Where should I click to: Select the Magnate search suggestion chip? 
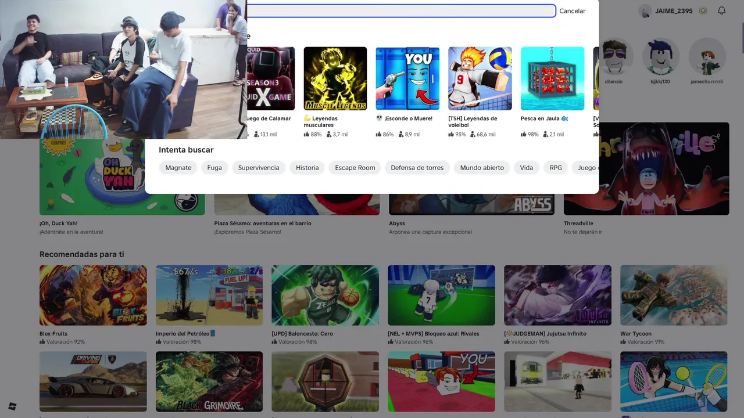point(178,168)
